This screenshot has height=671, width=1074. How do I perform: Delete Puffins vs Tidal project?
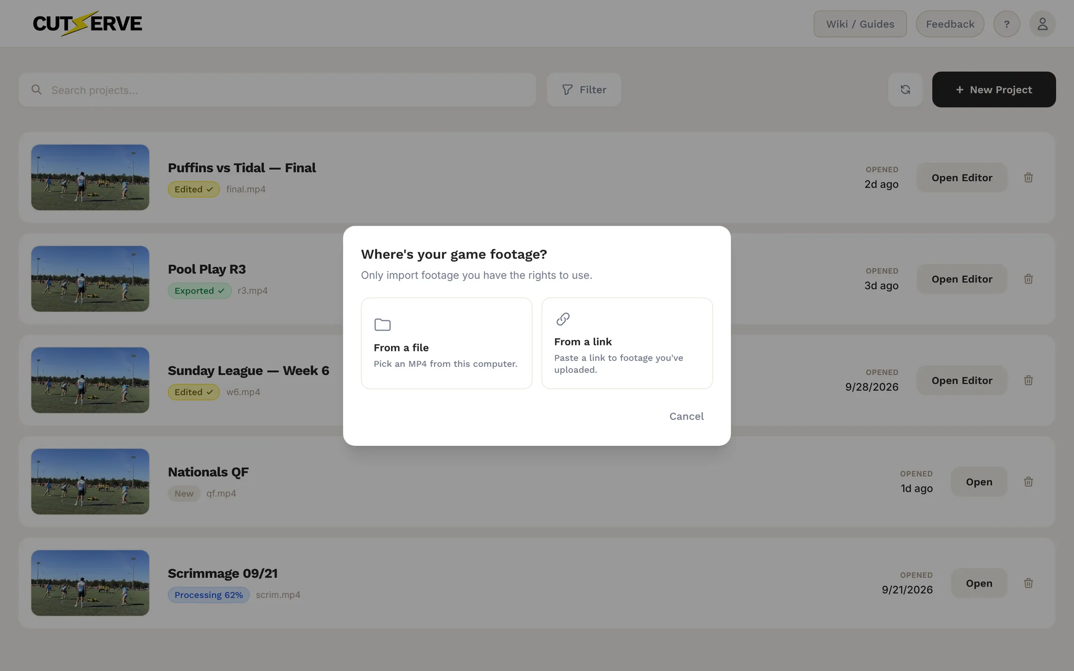(1028, 177)
